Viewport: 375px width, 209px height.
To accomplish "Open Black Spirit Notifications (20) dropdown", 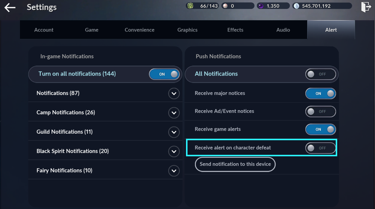I will point(174,152).
